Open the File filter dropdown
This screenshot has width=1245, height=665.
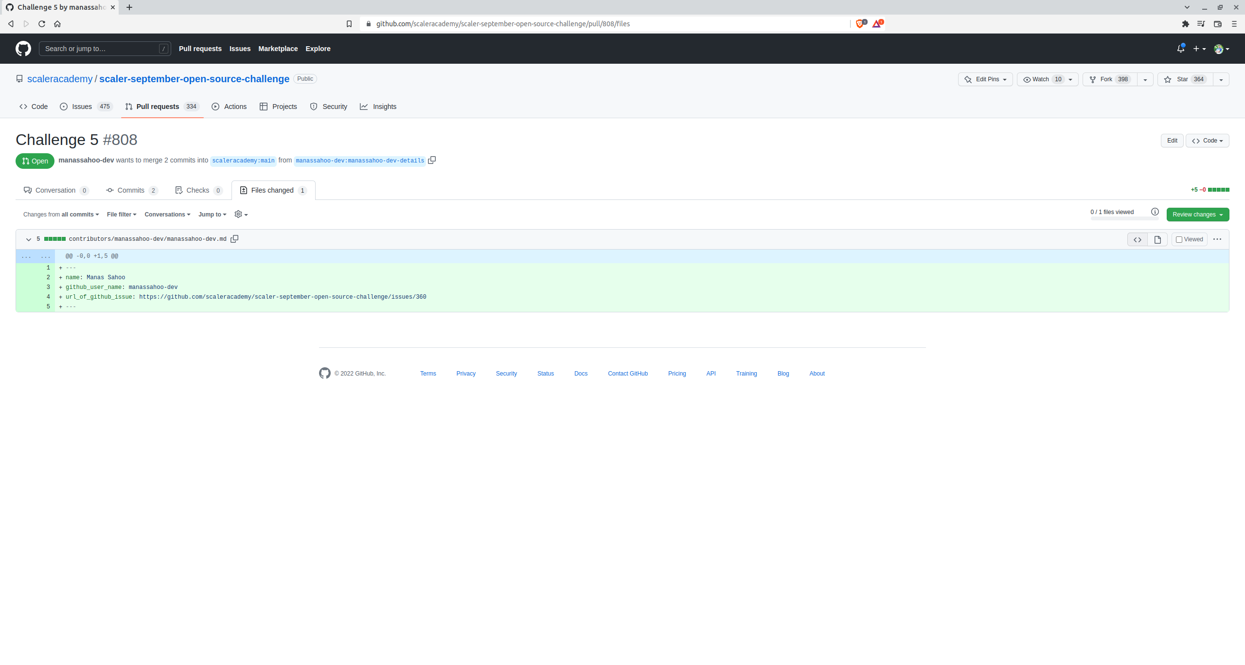pos(121,214)
